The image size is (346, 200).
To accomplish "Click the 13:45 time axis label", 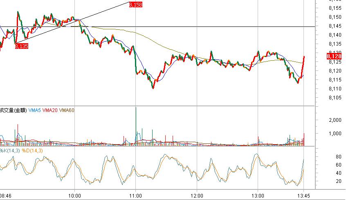I will click(x=303, y=196).
